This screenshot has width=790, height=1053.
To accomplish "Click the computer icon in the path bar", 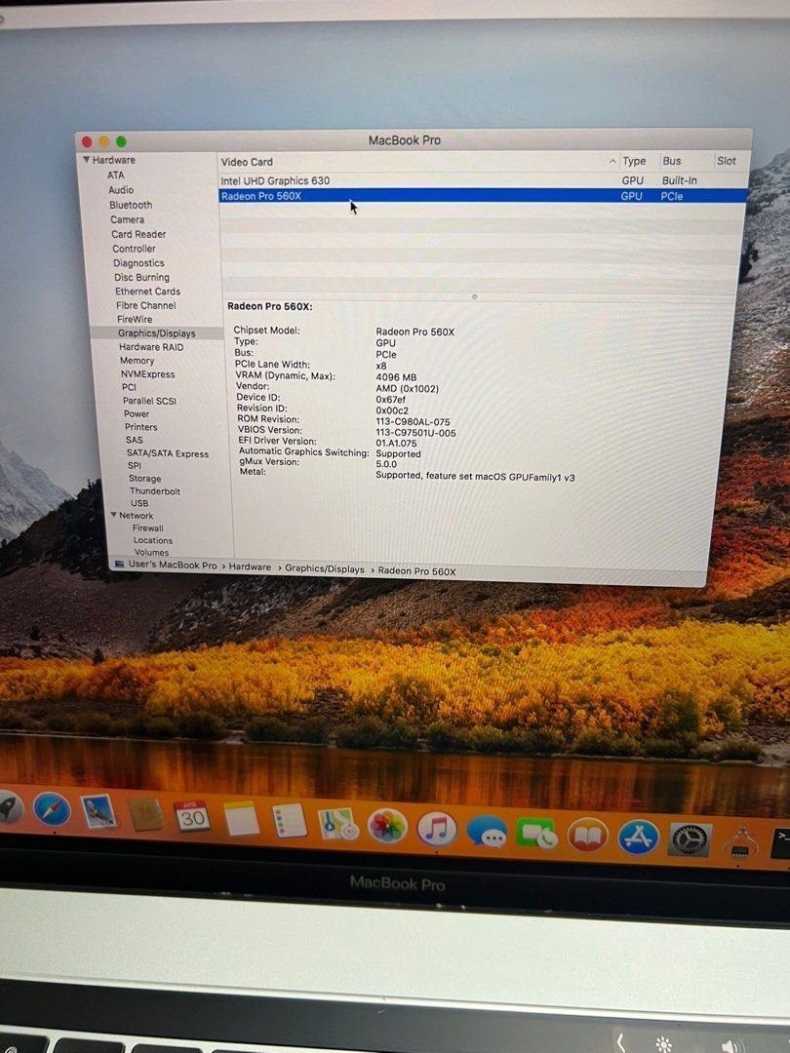I will [120, 564].
